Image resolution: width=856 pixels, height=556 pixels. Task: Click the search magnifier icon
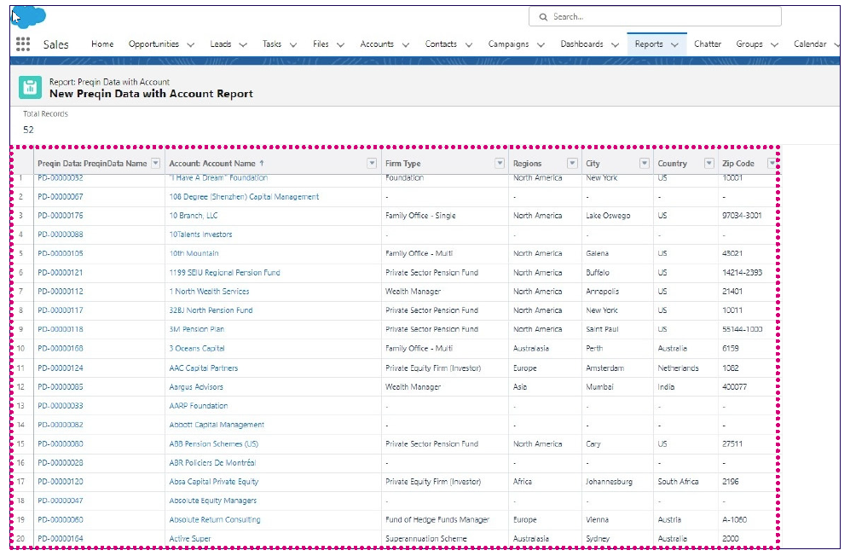click(x=543, y=17)
